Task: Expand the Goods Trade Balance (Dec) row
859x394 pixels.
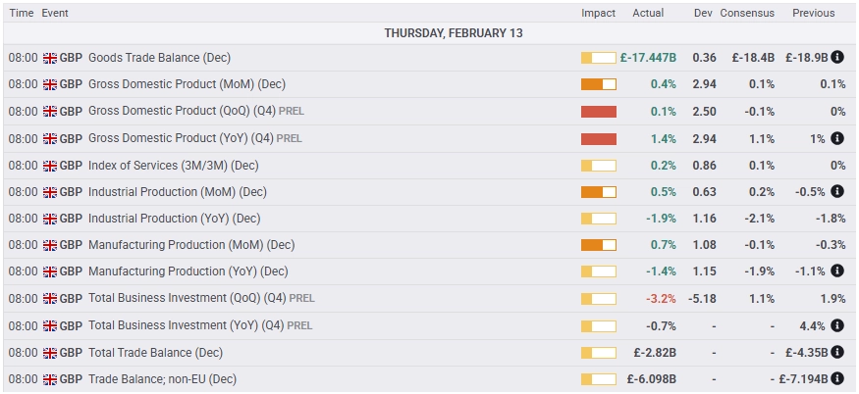Action: tap(430, 58)
